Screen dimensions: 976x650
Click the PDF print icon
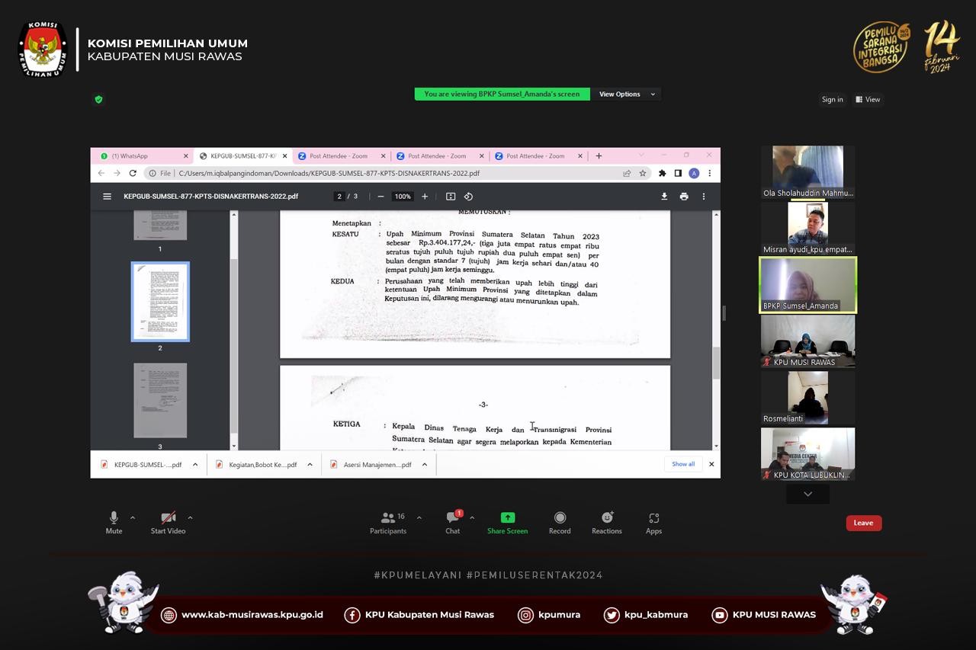coord(684,197)
